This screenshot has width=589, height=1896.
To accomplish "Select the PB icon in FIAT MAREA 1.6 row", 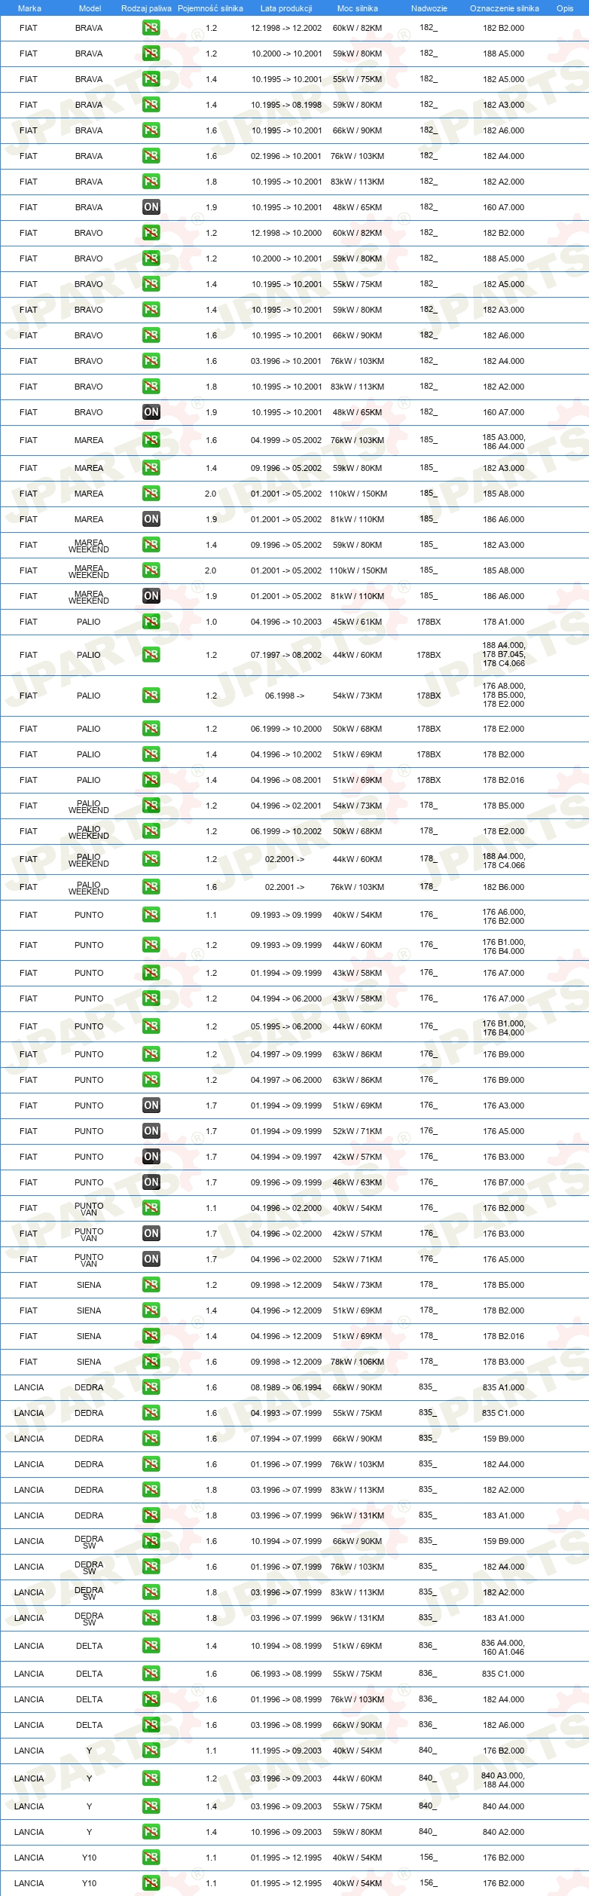I will coord(151,440).
